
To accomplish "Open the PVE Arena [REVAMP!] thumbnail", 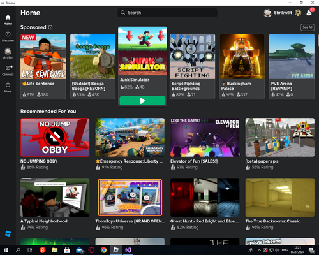I will pos(292,57).
